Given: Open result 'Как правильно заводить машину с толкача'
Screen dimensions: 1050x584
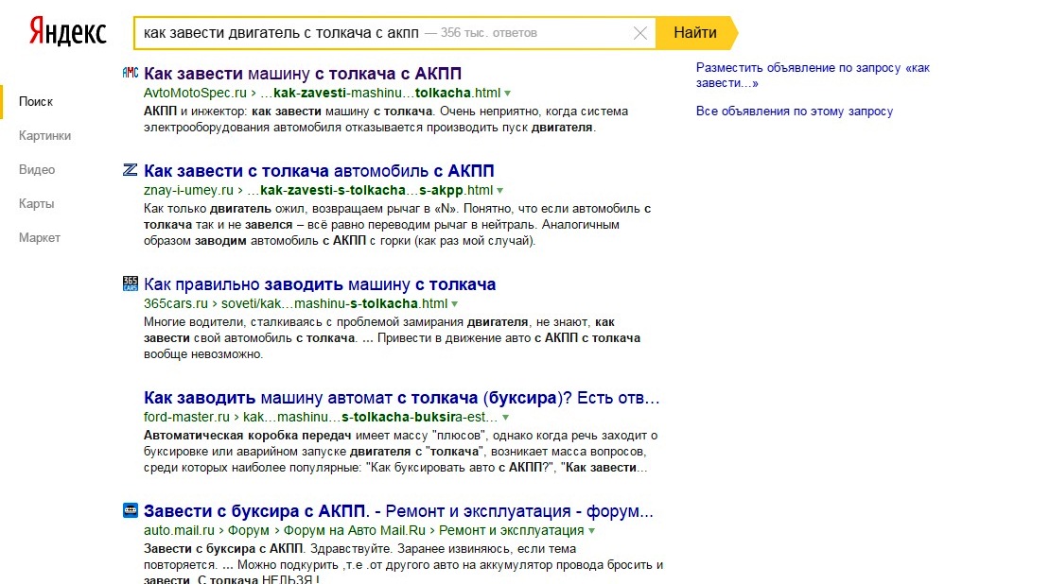Looking at the screenshot, I should click(320, 284).
